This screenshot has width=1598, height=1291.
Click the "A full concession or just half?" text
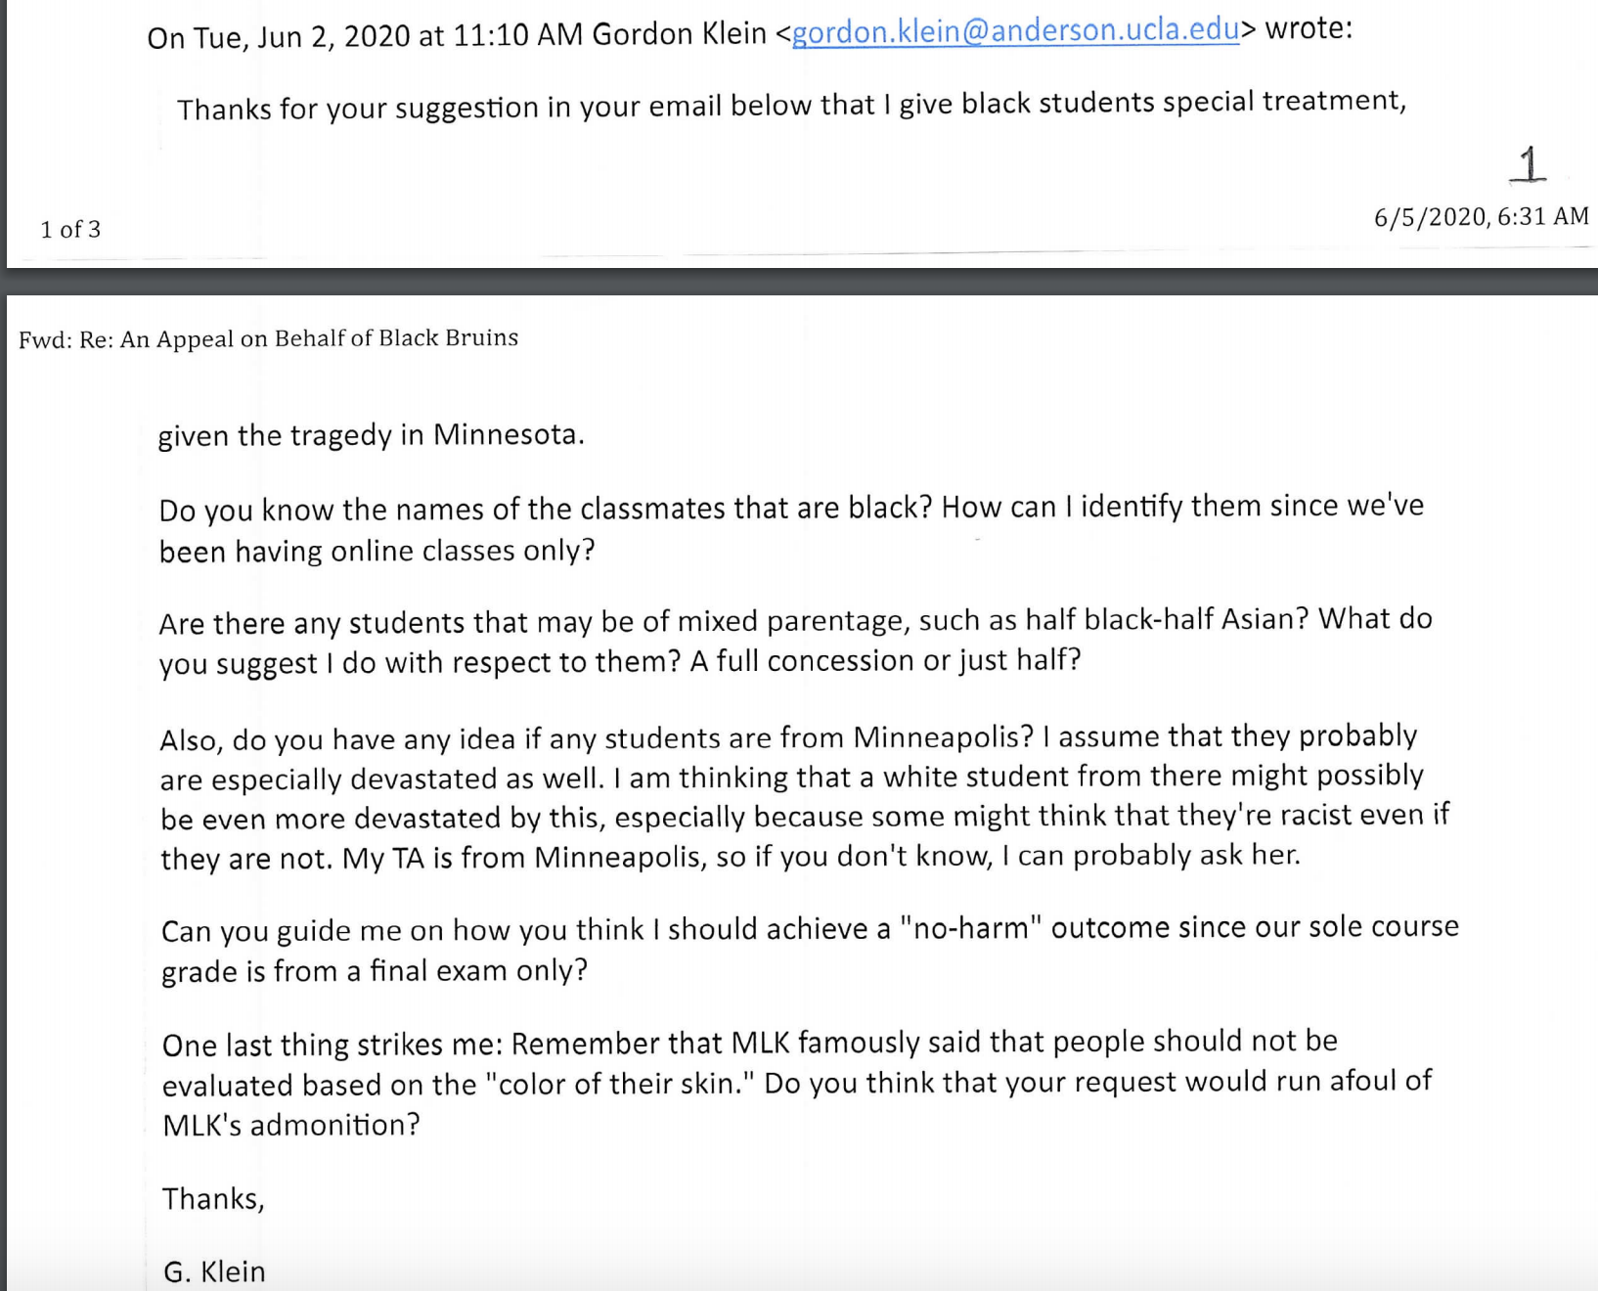pos(885,661)
